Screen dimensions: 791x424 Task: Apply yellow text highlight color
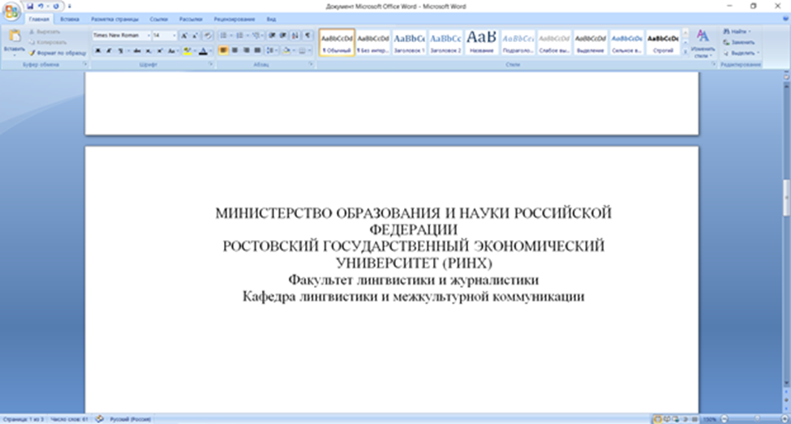[187, 51]
